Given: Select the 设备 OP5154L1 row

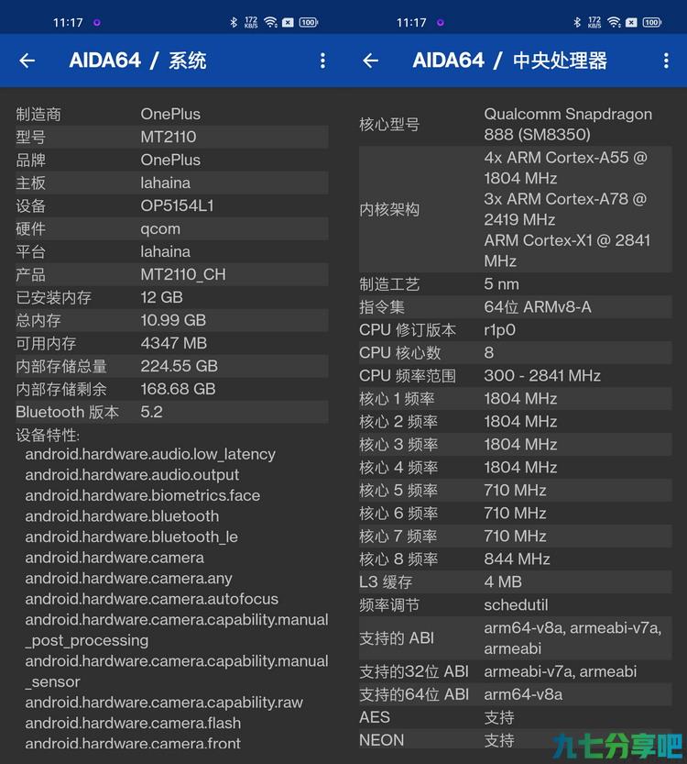Looking at the screenshot, I should pyautogui.click(x=172, y=205).
